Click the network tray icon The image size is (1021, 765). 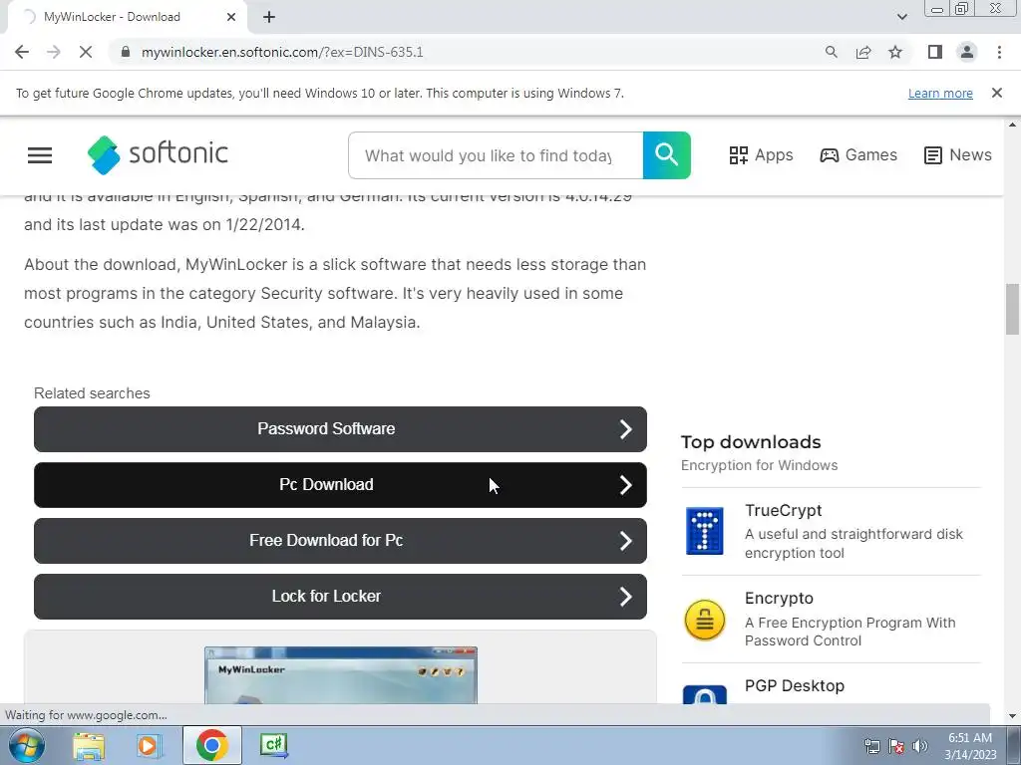[871, 746]
